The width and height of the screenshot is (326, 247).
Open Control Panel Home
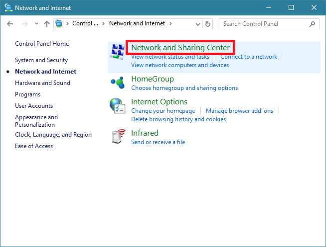[x=42, y=44]
